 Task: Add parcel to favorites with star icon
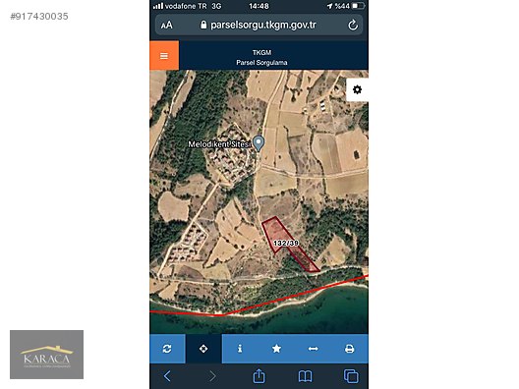pyautogui.click(x=276, y=349)
